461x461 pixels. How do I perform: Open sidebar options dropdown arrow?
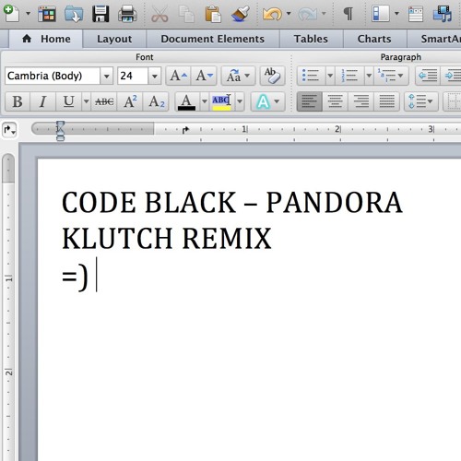(x=396, y=14)
